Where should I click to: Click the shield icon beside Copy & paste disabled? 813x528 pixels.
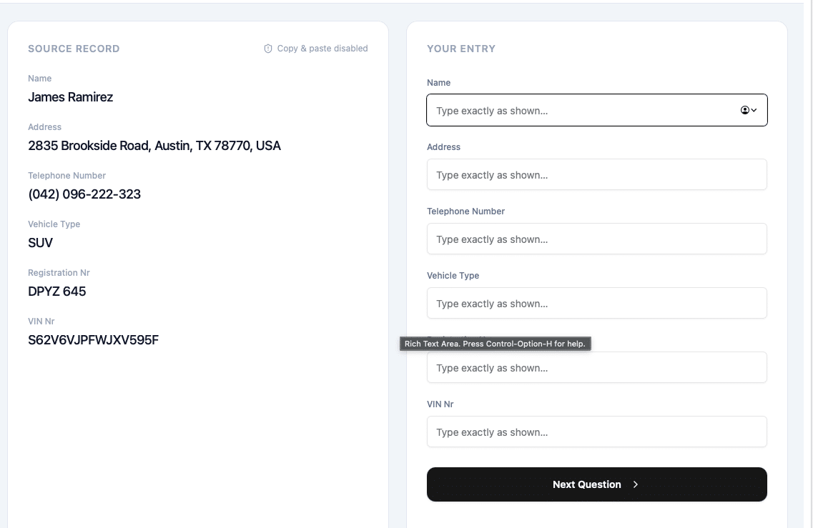pos(268,49)
